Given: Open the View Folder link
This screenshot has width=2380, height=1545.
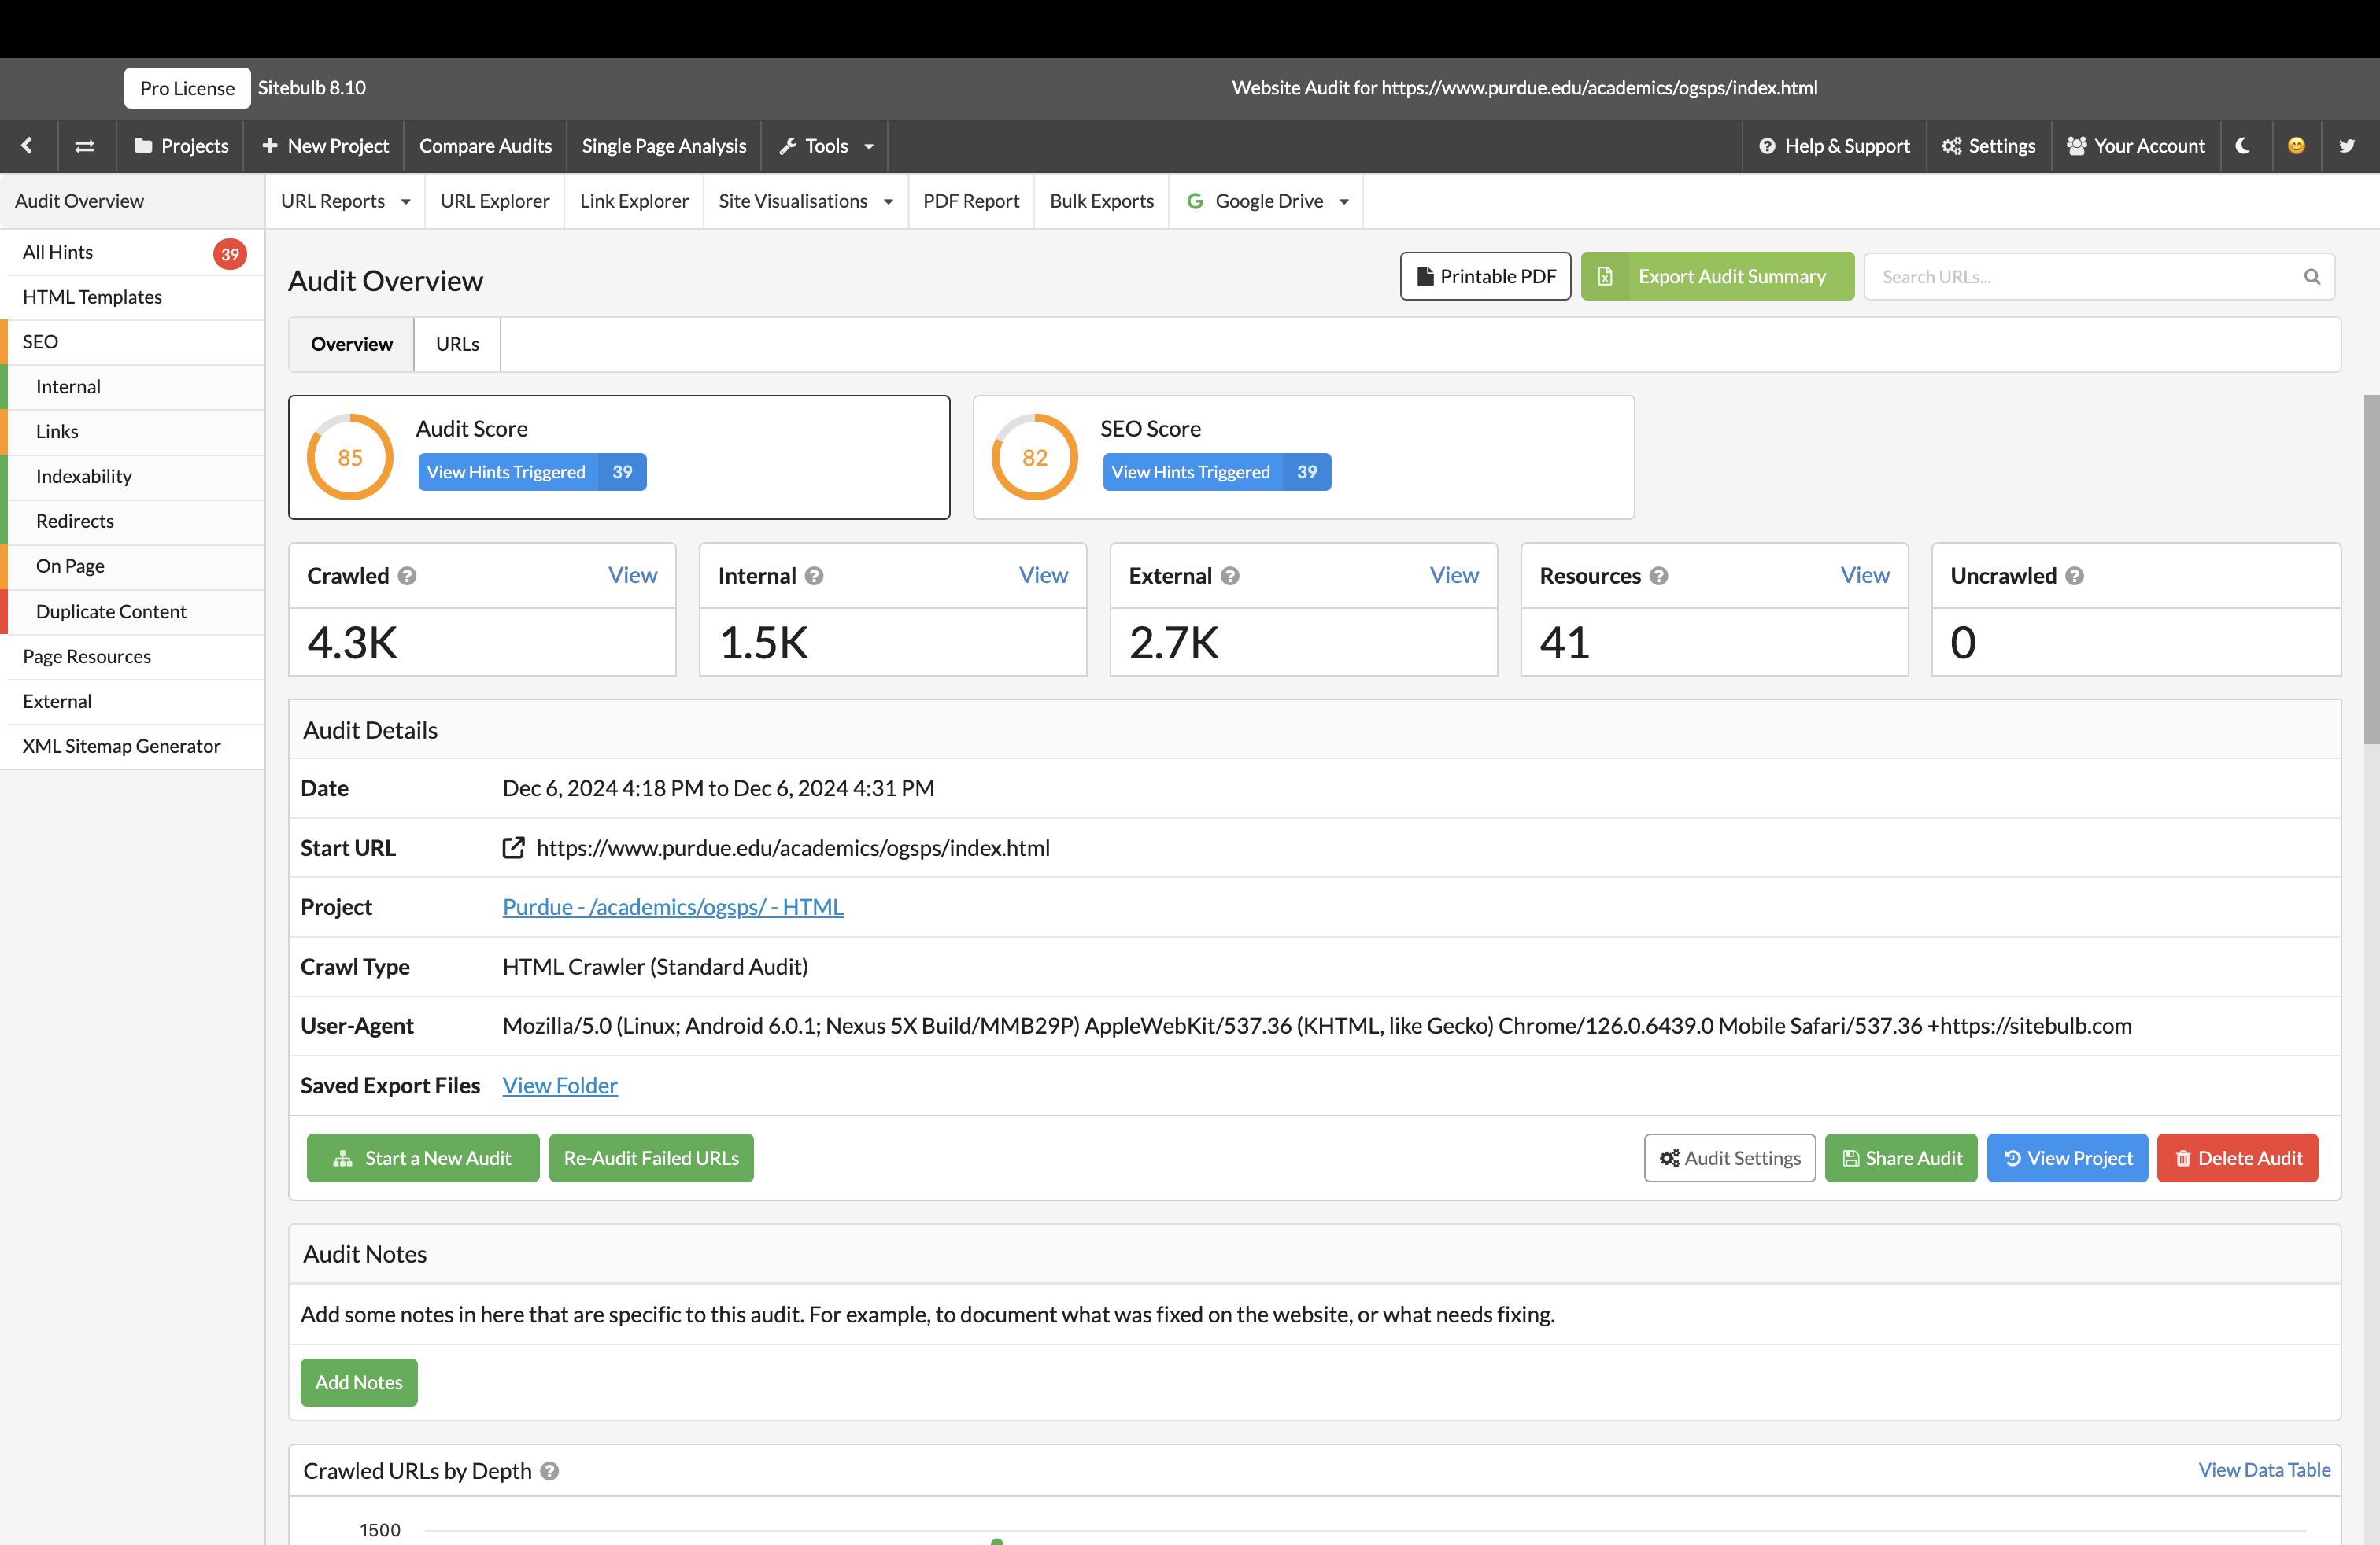Looking at the screenshot, I should click(560, 1086).
